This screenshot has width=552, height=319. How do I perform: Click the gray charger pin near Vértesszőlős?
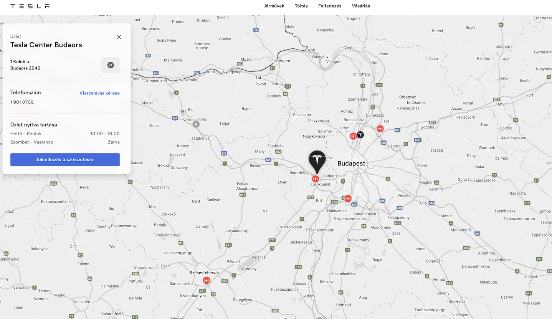pyautogui.click(x=196, y=124)
